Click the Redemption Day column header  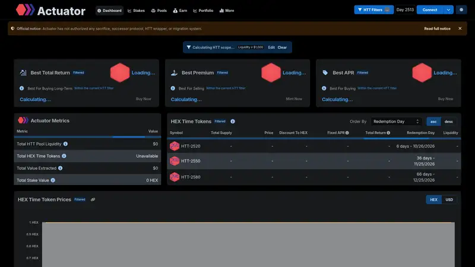(x=420, y=132)
